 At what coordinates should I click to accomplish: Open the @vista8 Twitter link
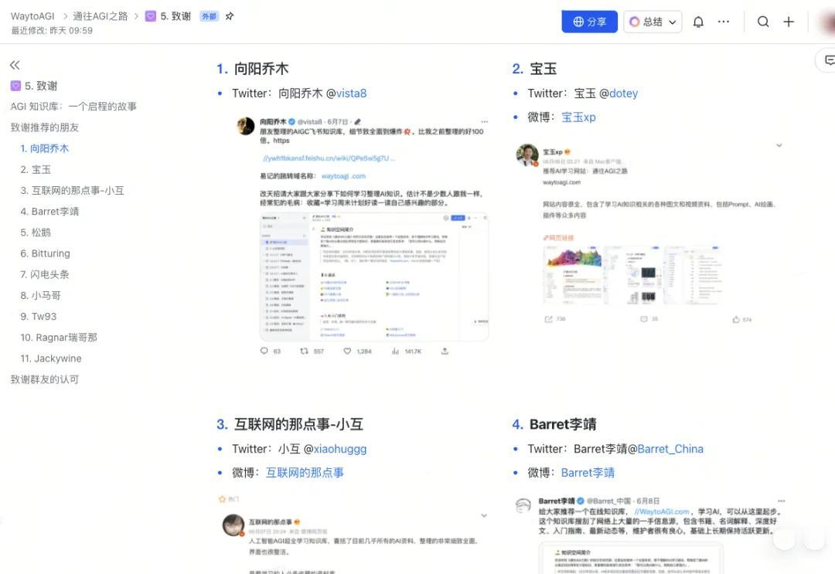point(351,93)
